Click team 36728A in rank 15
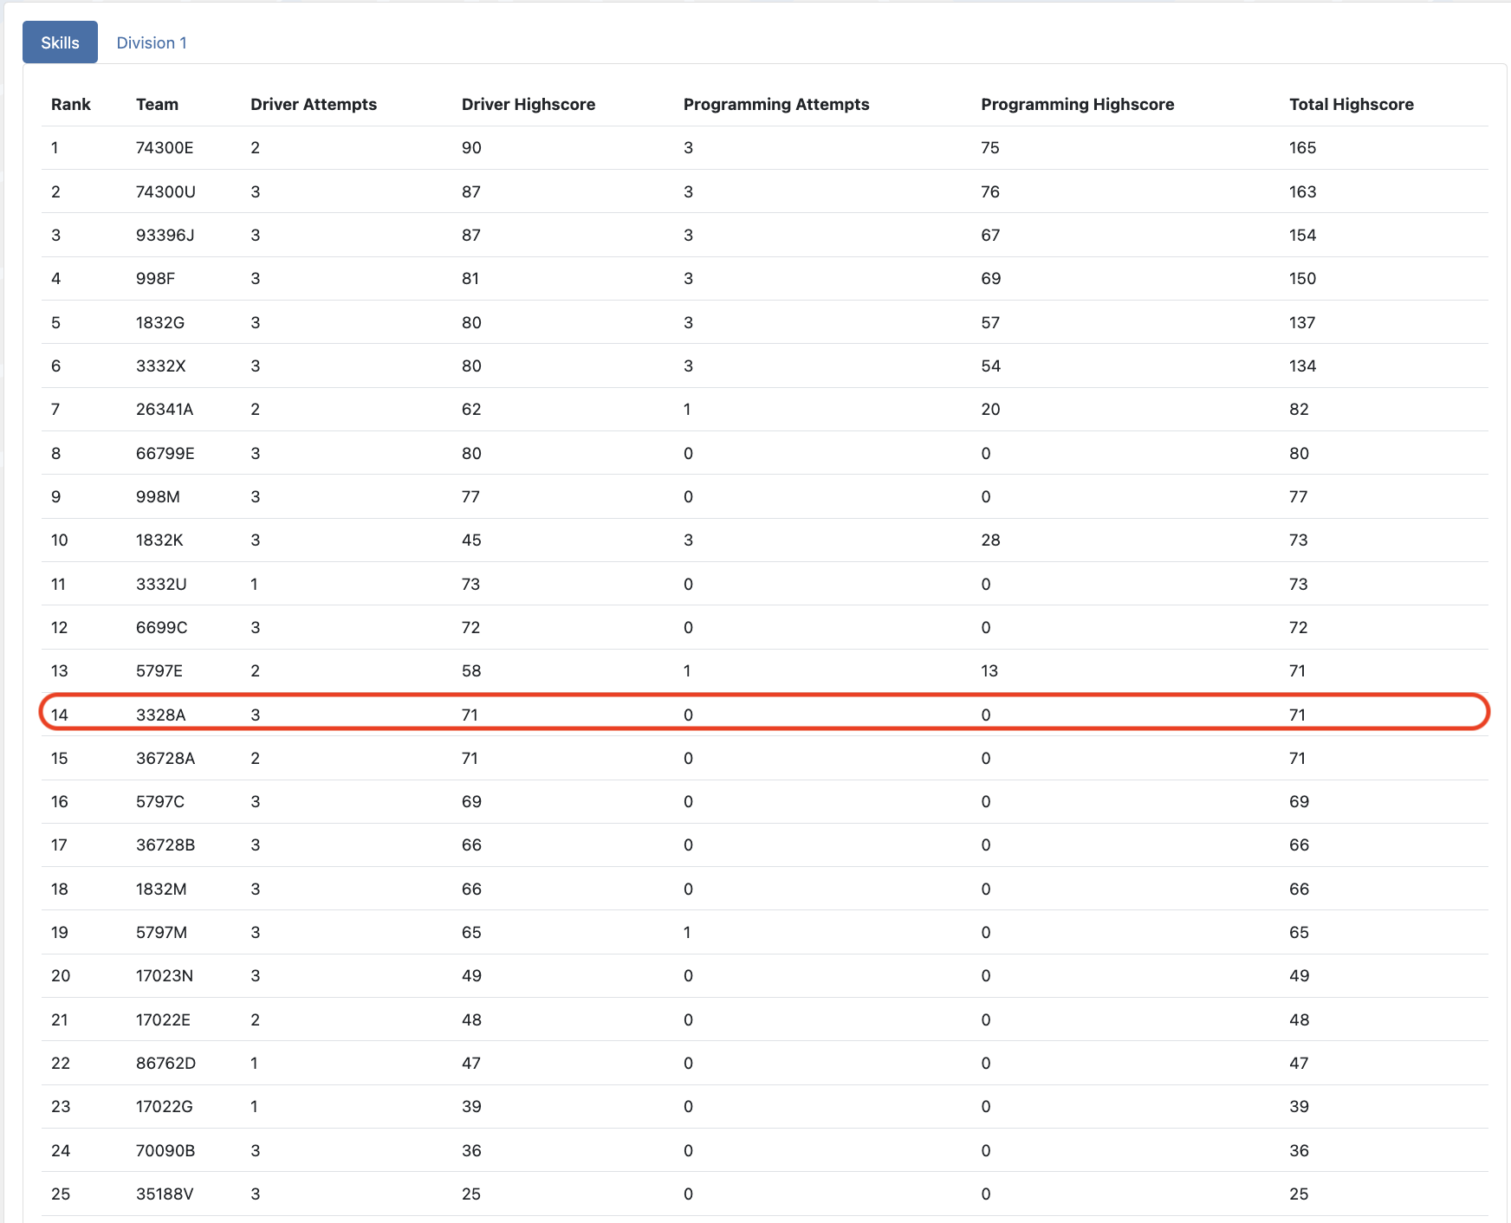The height and width of the screenshot is (1223, 1511). (165, 758)
